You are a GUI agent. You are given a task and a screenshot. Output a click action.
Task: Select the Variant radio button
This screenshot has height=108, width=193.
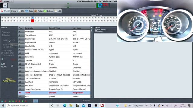pos(3,32)
